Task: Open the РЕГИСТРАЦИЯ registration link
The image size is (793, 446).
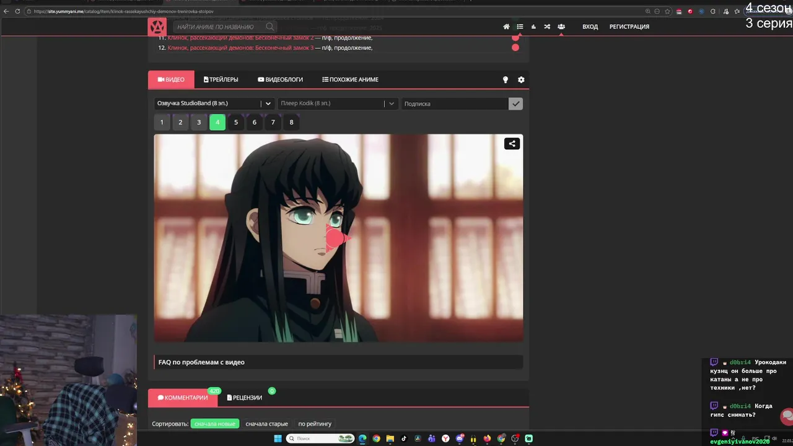Action: [629, 27]
